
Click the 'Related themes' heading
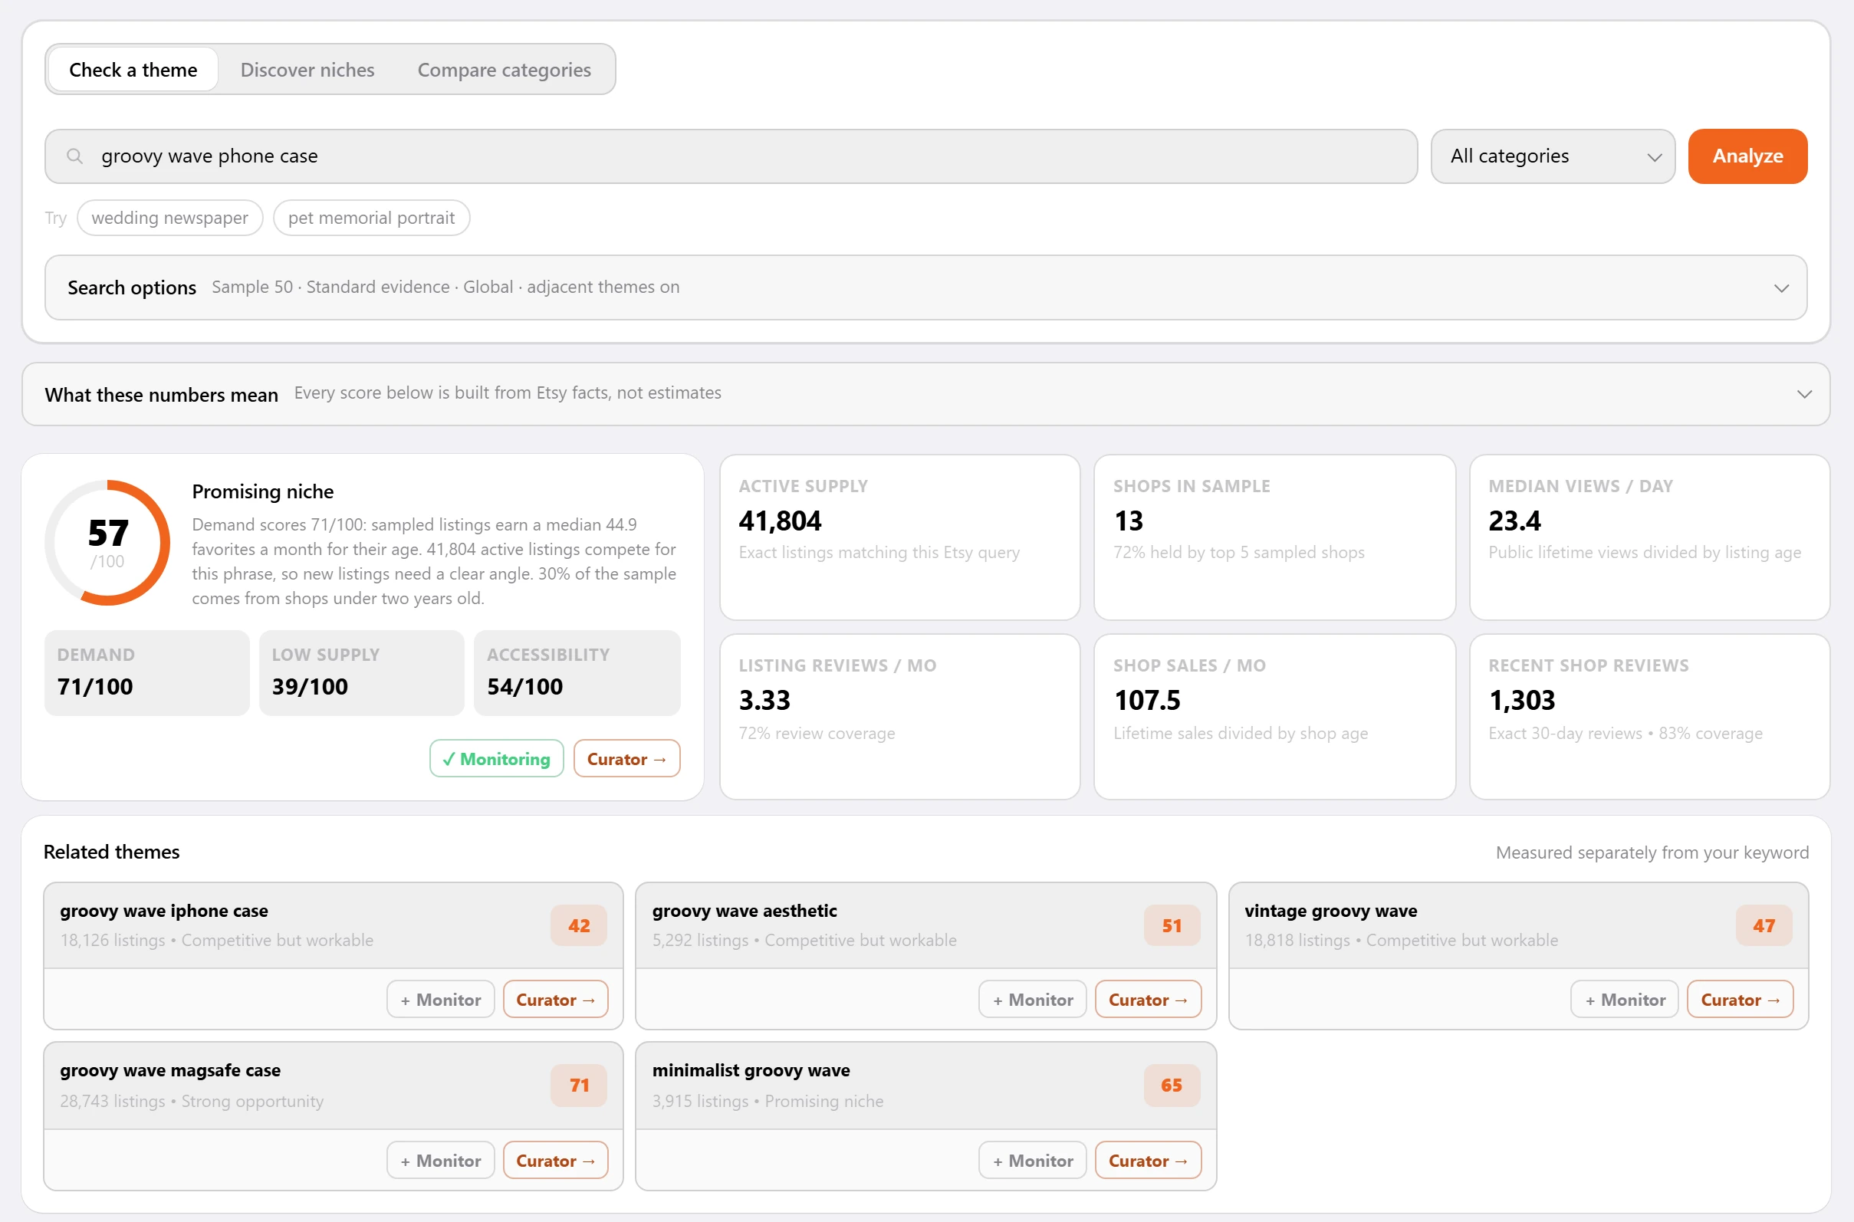111,852
